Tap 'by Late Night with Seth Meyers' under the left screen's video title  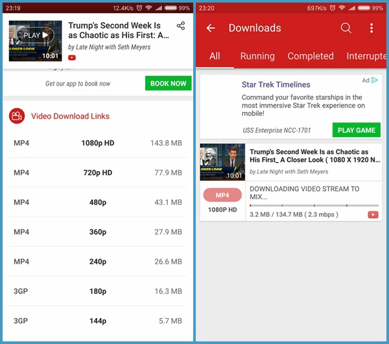109,47
